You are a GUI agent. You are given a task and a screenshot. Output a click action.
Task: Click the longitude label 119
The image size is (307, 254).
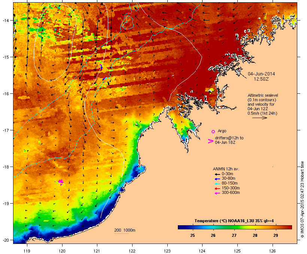[27, 251]
